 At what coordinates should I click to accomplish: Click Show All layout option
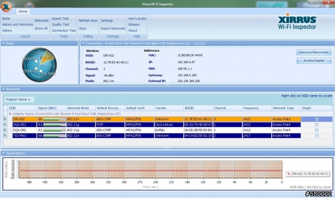[41, 28]
